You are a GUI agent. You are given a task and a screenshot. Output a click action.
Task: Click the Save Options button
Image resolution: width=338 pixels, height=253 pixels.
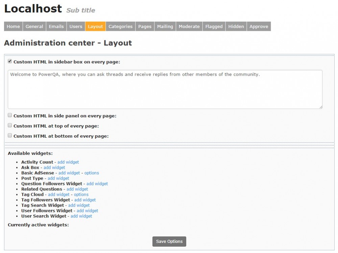pos(169,241)
